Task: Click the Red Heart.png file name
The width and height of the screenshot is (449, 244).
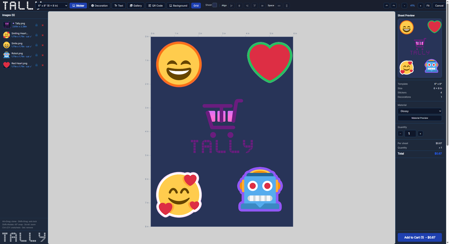Action: click(x=19, y=63)
